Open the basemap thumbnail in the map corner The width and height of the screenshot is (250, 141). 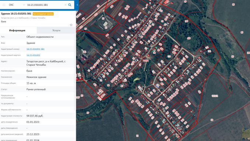point(246,134)
